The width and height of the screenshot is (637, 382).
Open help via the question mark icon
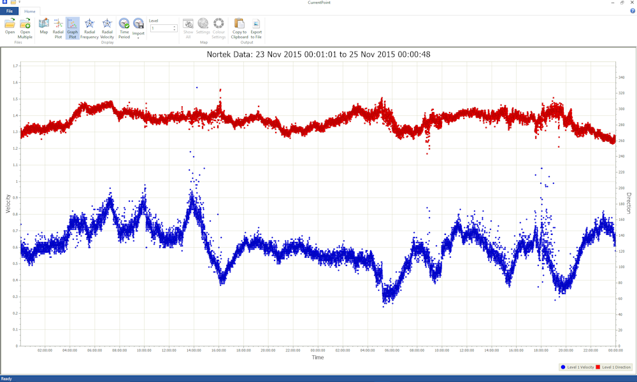[632, 11]
